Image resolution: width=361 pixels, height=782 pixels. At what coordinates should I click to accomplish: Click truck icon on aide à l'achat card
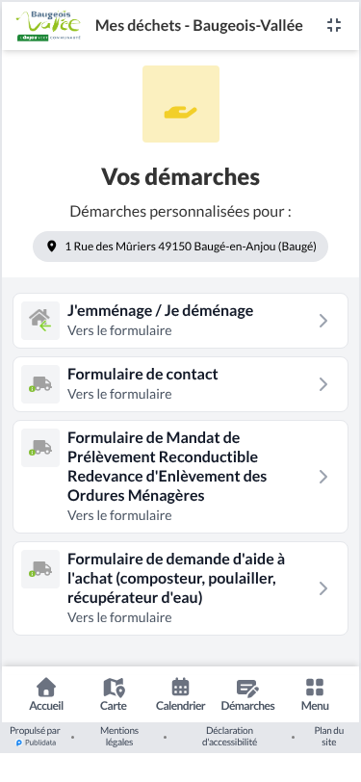coord(40,569)
